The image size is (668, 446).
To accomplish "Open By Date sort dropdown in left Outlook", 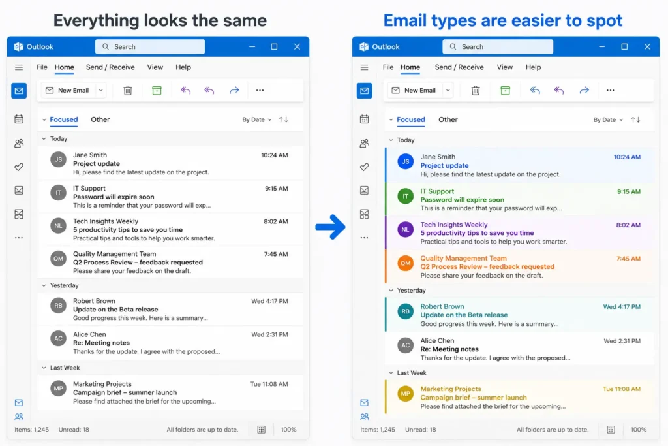I will click(257, 119).
